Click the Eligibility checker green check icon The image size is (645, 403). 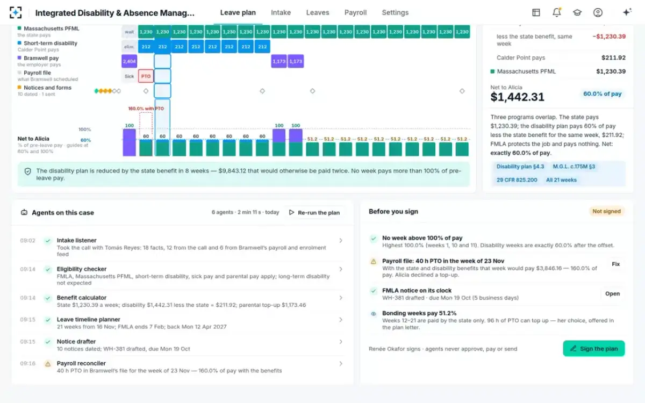coord(48,269)
